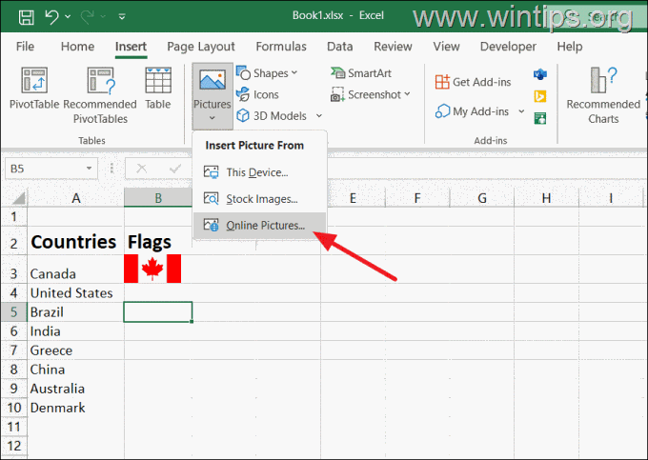Viewport: 648px width, 460px height.
Task: Click the Undo arrow icon
Action: click(53, 17)
